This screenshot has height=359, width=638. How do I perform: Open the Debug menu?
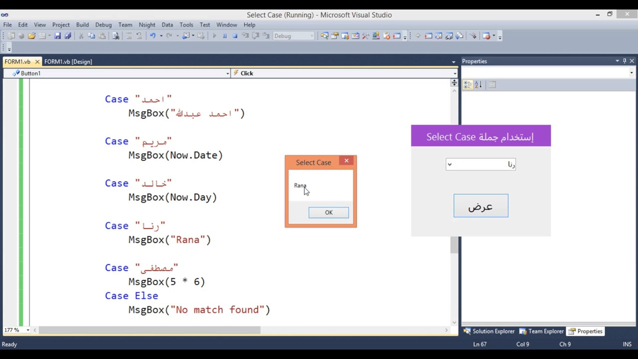(103, 24)
